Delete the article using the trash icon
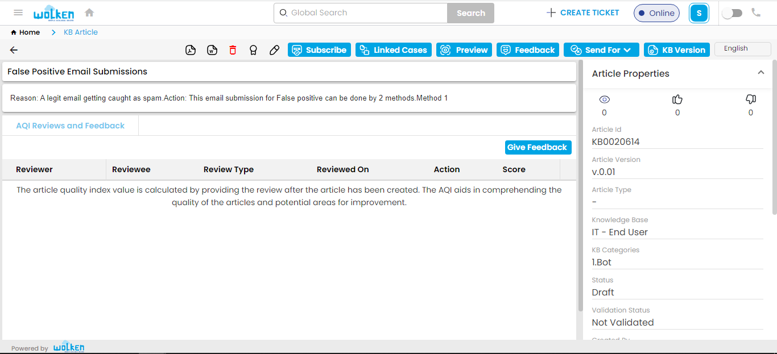 pos(233,50)
